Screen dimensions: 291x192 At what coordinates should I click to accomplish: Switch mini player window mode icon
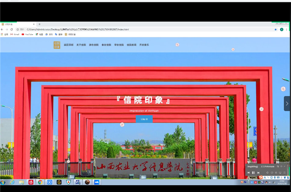click(x=278, y=167)
